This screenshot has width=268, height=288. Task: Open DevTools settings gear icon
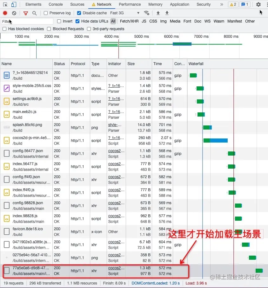(x=258, y=4)
